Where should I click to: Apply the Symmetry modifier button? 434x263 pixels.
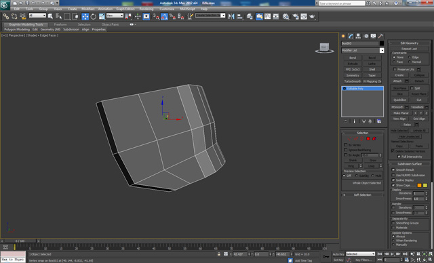click(353, 75)
